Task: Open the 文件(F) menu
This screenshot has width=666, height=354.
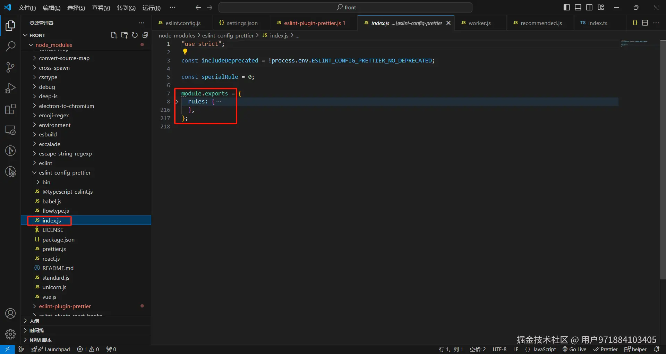Action: pos(27,8)
